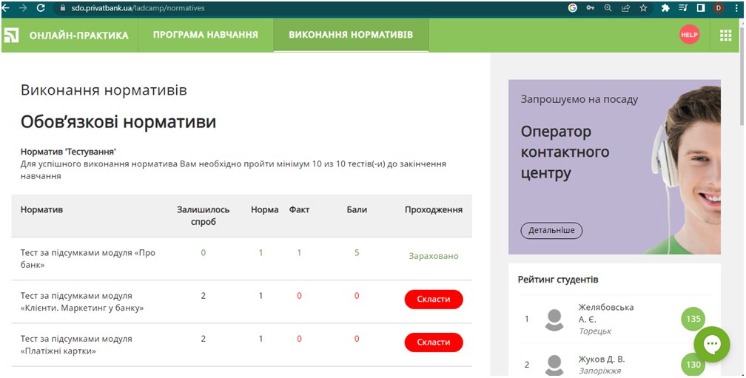Click the Зараховано status for «Про банк»
The image size is (746, 378).
(434, 256)
